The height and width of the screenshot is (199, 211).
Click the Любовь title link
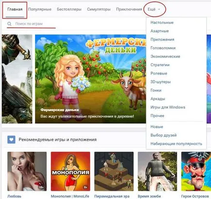click(14, 196)
